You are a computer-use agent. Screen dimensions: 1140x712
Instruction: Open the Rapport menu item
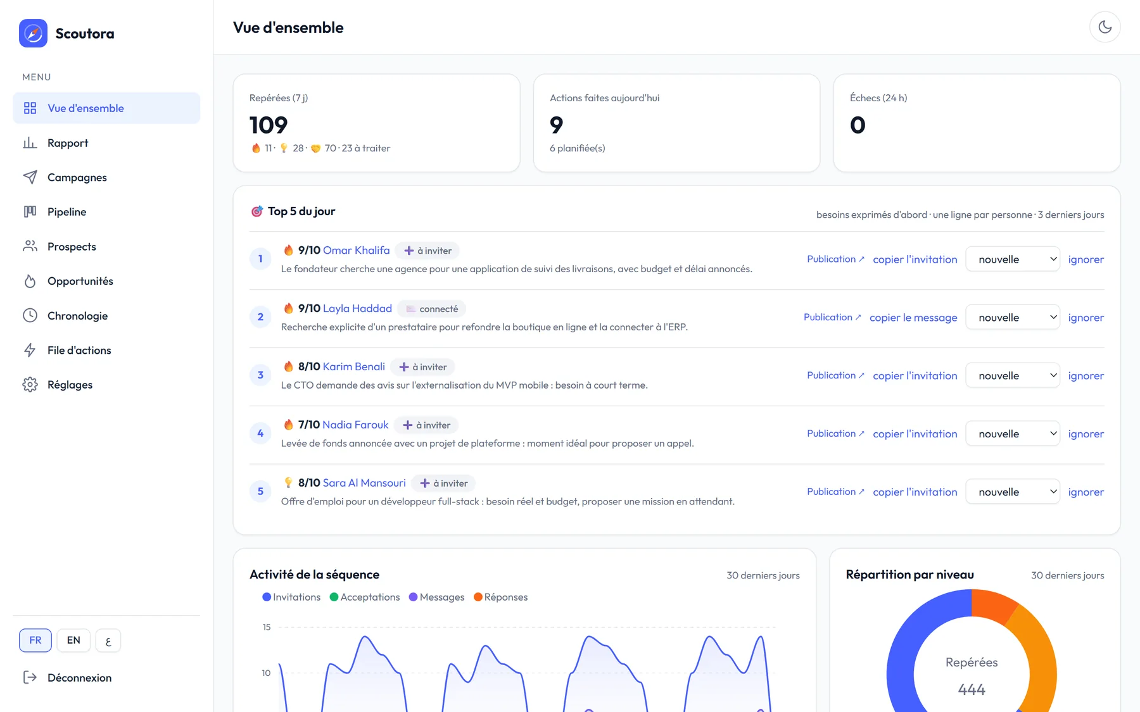[x=106, y=143]
